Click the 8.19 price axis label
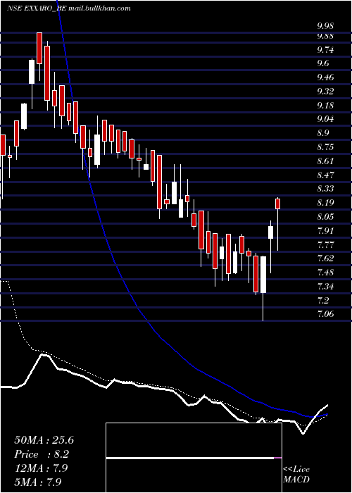Screen dimensions: 352x493 tap(325, 203)
